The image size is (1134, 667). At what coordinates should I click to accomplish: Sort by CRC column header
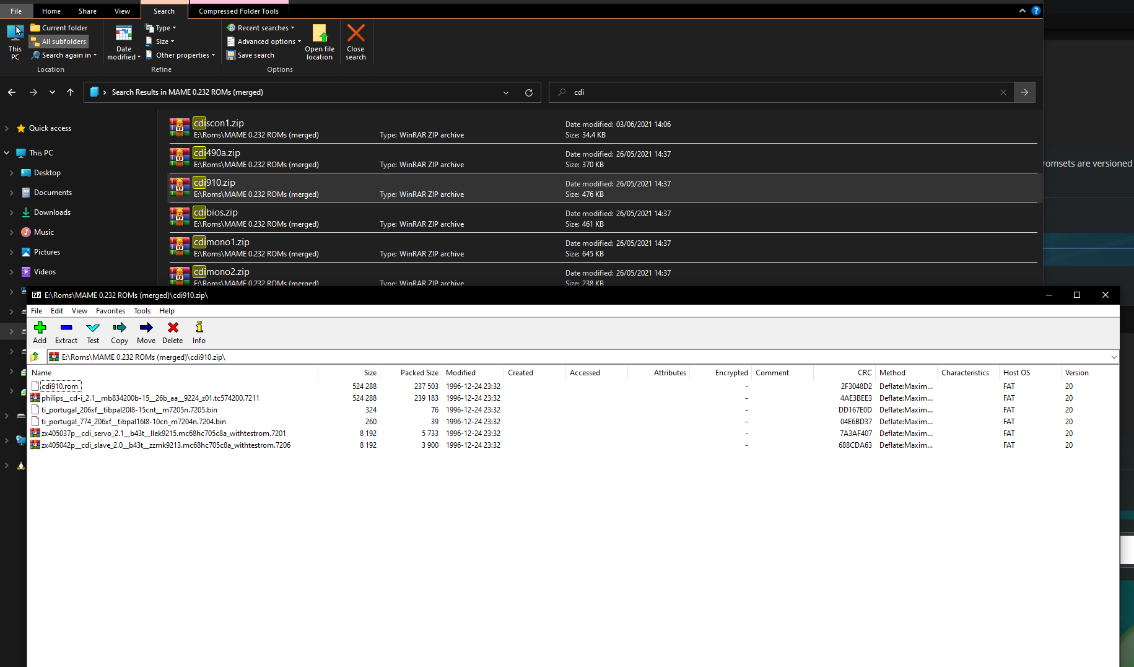[844, 373]
